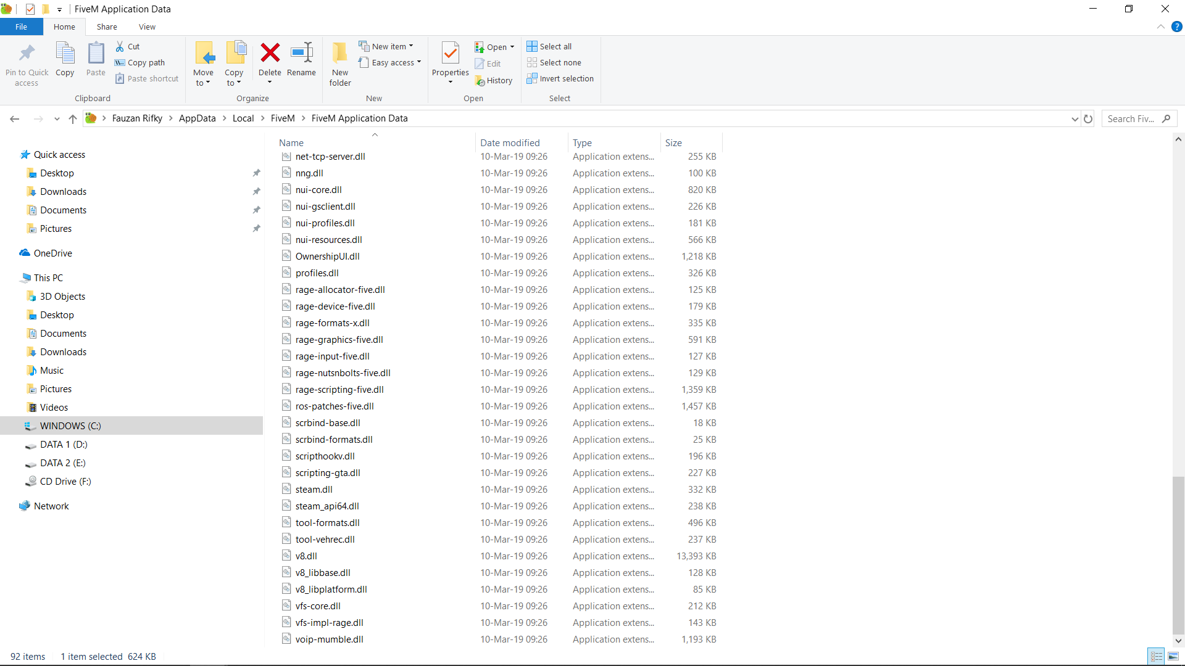Click the New folder icon
1185x666 pixels.
pyautogui.click(x=340, y=53)
